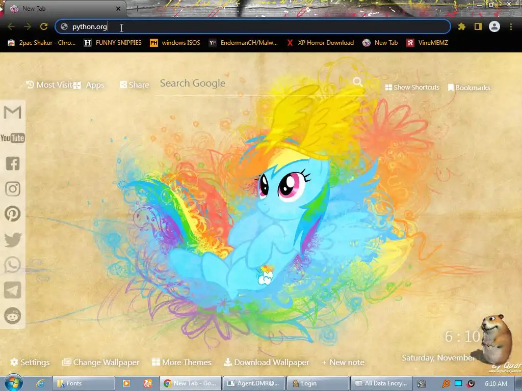Open Telegram sidebar shortcut
Image resolution: width=522 pixels, height=391 pixels.
(13, 290)
